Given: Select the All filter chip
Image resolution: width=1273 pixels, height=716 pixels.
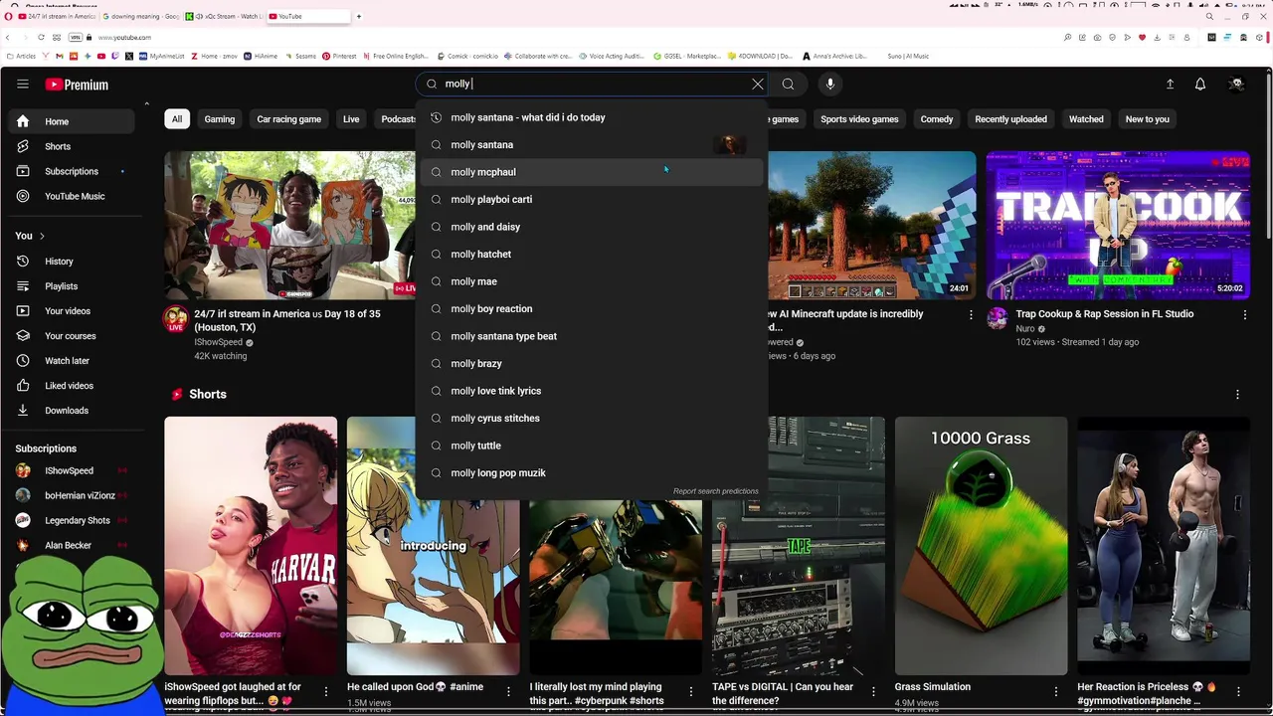Looking at the screenshot, I should tap(177, 119).
